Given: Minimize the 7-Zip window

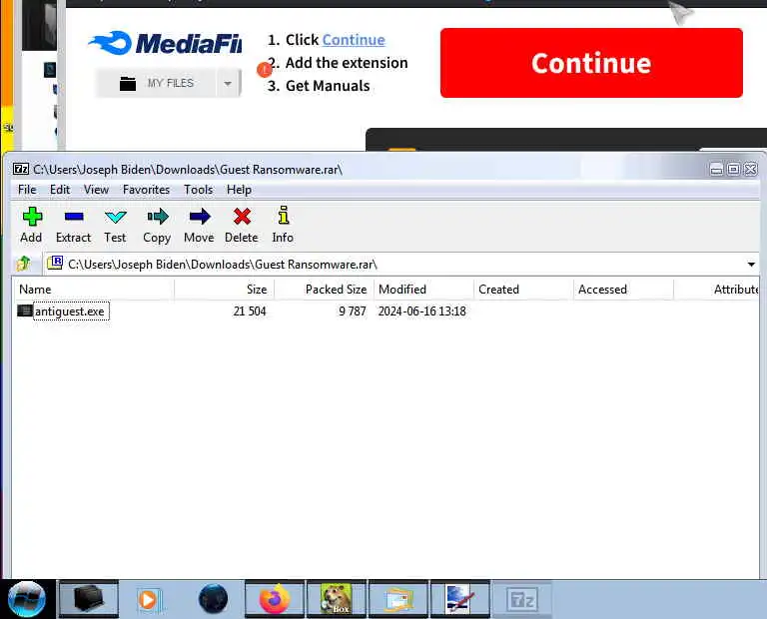Looking at the screenshot, I should tap(717, 169).
